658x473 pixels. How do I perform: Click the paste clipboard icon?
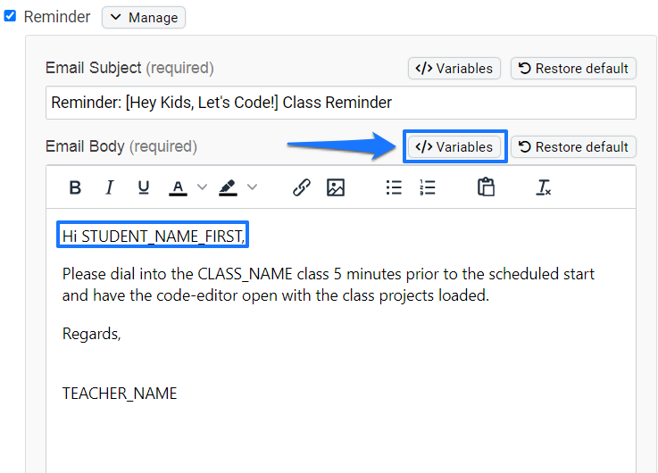pyautogui.click(x=486, y=187)
